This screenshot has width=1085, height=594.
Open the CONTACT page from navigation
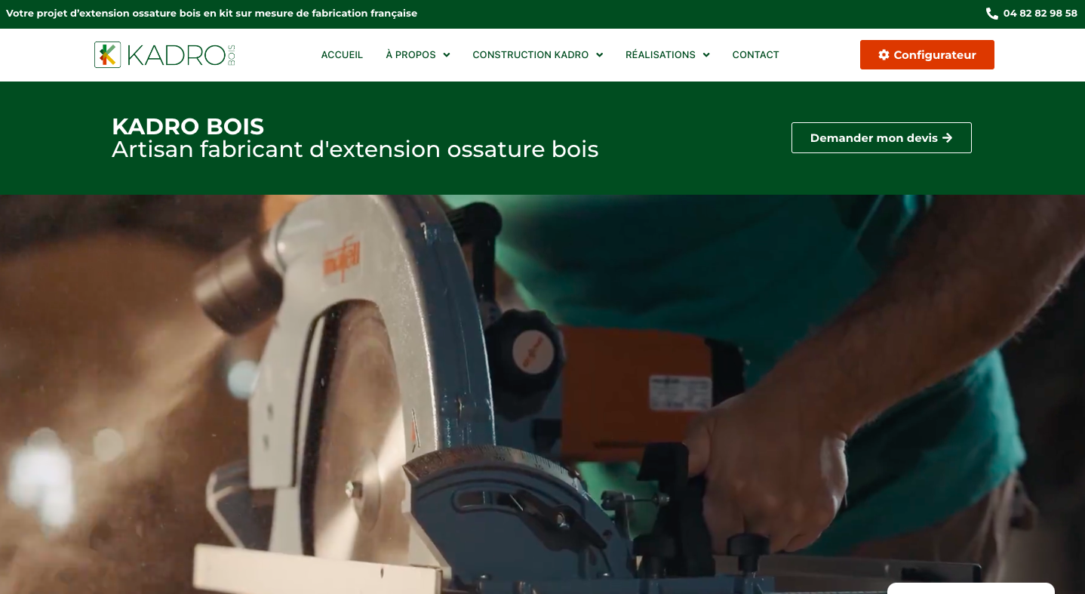point(755,54)
